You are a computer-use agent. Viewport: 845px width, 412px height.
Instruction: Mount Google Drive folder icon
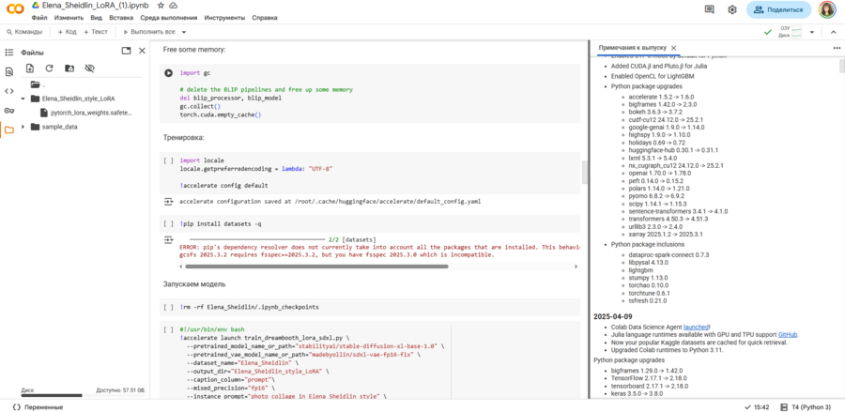coord(69,69)
